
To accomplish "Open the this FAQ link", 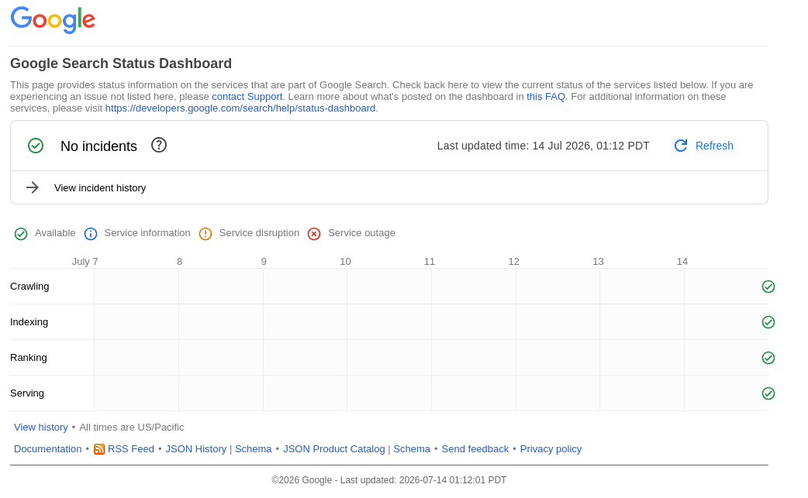I will 546,97.
